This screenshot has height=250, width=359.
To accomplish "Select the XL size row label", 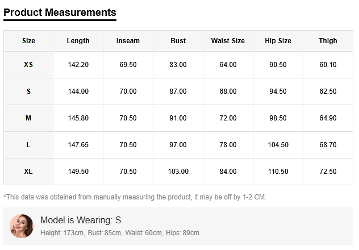I will click(28, 172).
